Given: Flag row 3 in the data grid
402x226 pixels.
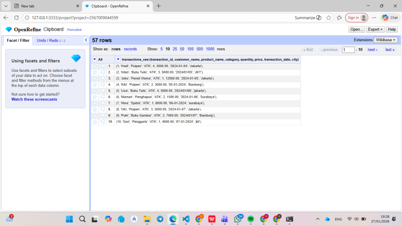Looking at the screenshot, I should tap(102, 78).
